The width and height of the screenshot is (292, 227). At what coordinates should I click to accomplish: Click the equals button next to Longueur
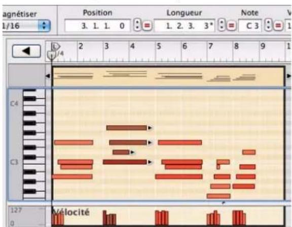click(x=232, y=25)
